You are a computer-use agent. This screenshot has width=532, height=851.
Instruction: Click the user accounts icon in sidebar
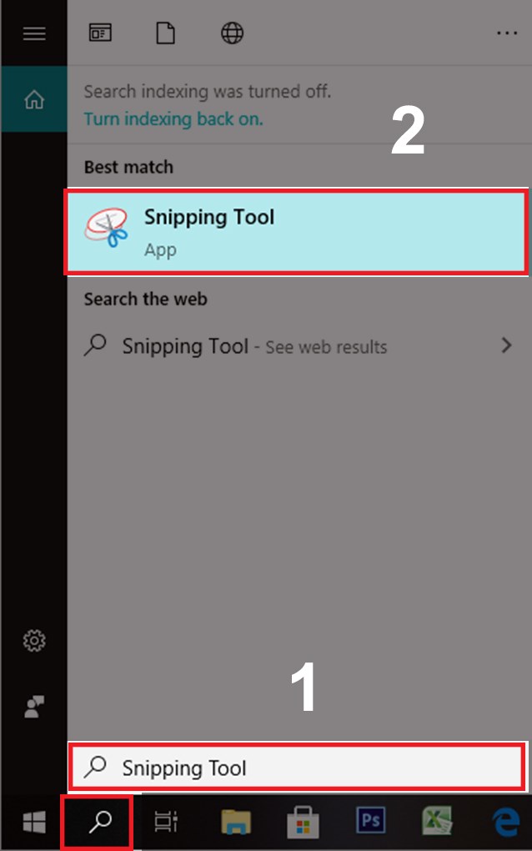[33, 707]
